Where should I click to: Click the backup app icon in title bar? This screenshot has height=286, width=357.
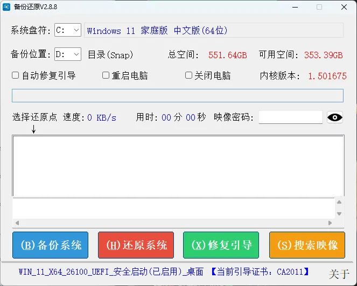6,7
